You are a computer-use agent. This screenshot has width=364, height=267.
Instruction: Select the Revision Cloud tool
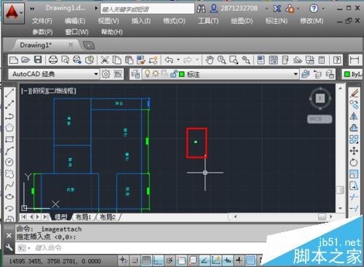click(x=9, y=173)
